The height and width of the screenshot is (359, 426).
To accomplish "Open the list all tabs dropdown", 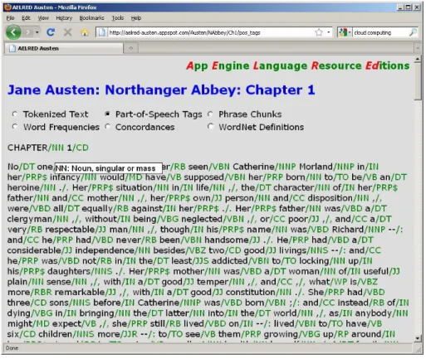I will coord(418,48).
